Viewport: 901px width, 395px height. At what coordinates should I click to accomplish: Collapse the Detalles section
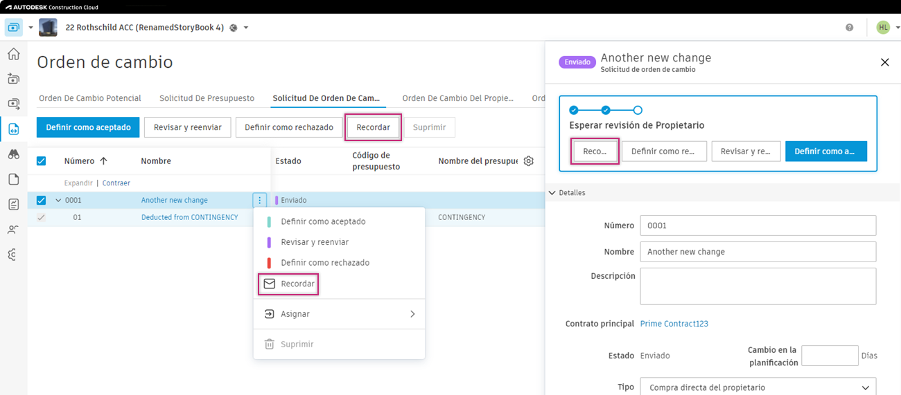coord(552,193)
